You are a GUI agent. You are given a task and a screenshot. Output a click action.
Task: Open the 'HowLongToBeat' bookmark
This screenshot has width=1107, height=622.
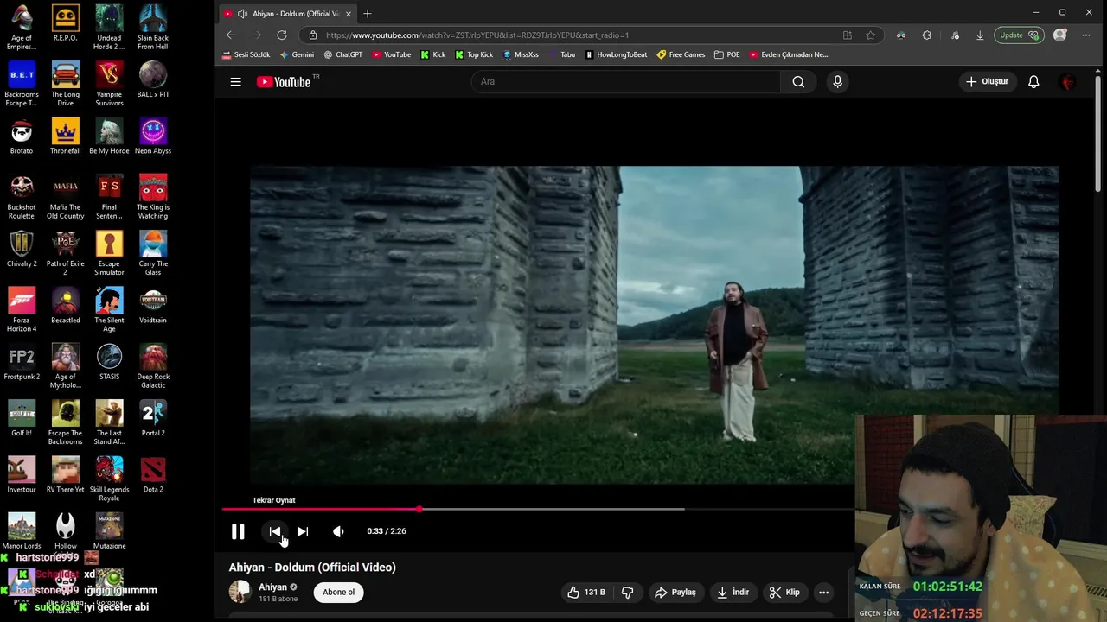pyautogui.click(x=616, y=54)
